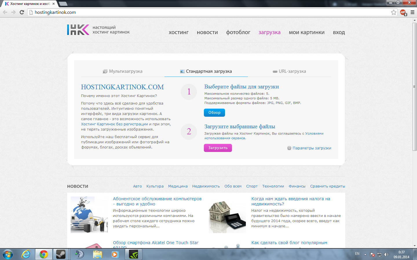Click the money house calculator thumbnail
This screenshot has width=417, height=260.
point(227,215)
